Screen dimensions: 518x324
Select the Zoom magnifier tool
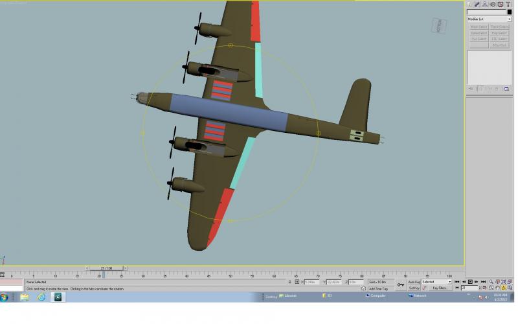pyautogui.click(x=491, y=282)
